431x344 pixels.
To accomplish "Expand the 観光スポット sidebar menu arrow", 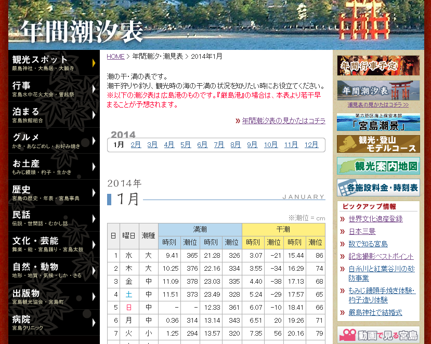I will [x=94, y=62].
